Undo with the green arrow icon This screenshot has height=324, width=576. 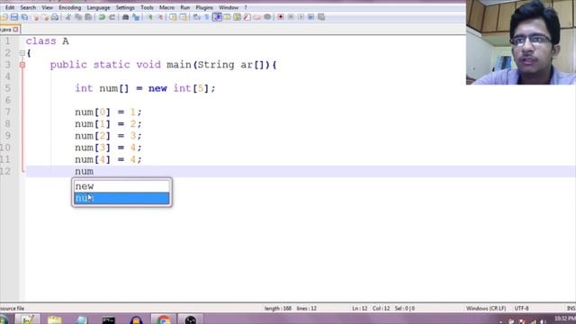coord(102,17)
